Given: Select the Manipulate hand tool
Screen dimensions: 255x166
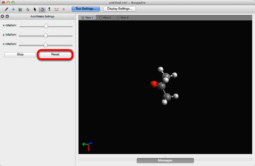Looking at the screenshot, I should click(28, 9).
